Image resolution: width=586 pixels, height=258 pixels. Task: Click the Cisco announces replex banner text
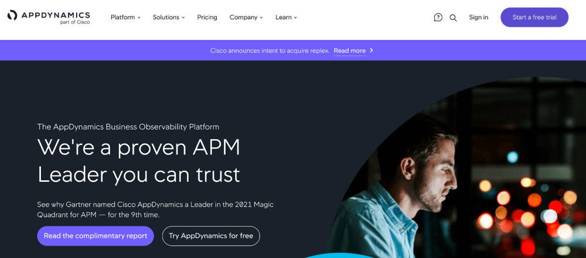[x=270, y=50]
